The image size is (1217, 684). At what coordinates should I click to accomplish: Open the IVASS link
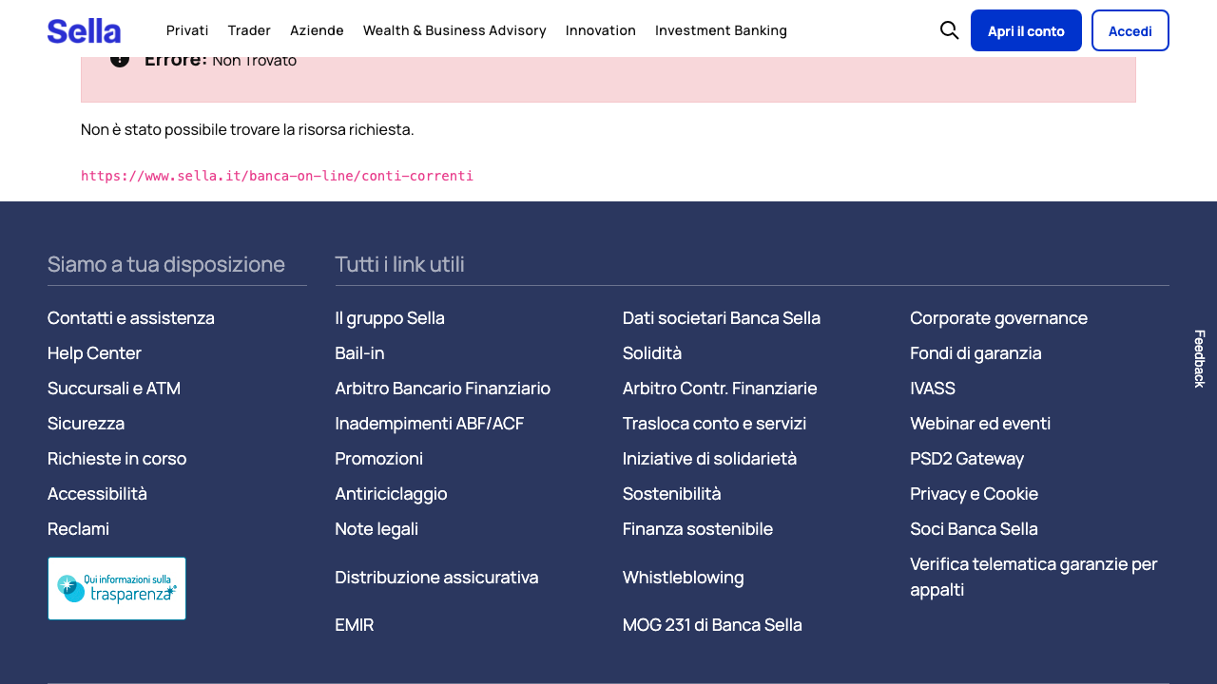pyautogui.click(x=933, y=388)
